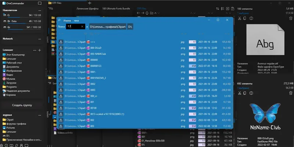Open the Накопители section options menu

(40, 11)
